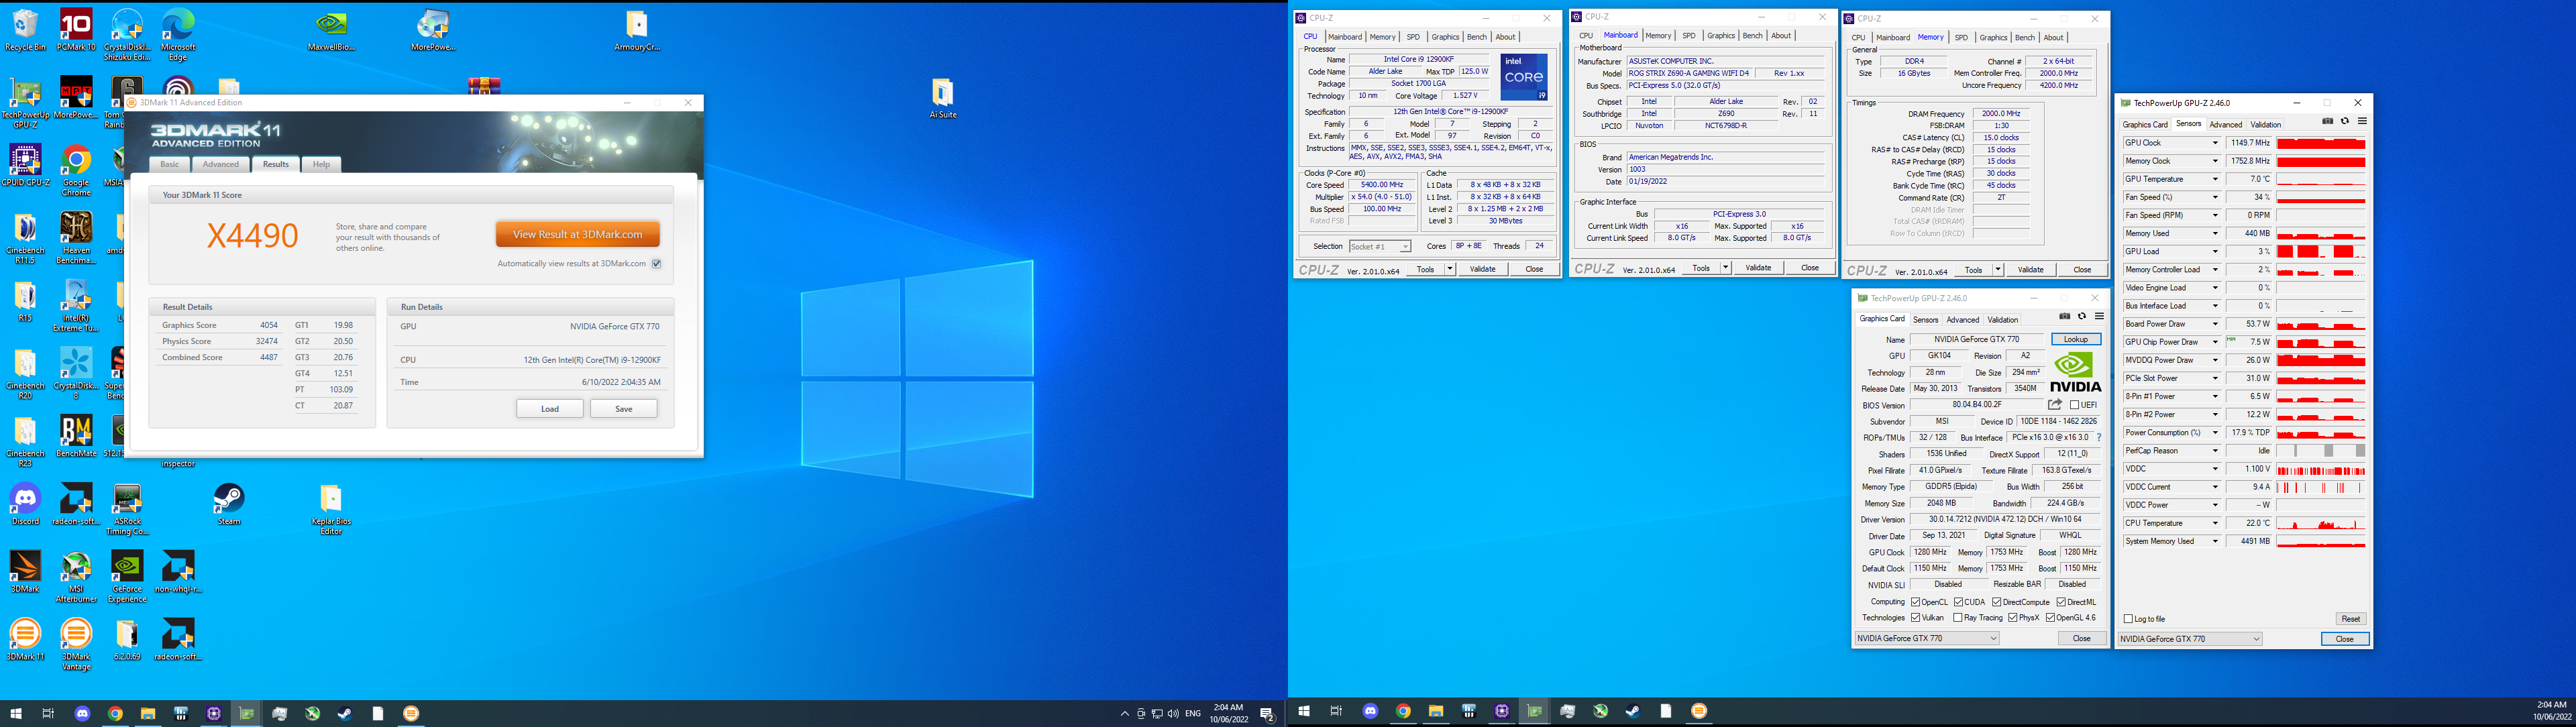The width and height of the screenshot is (2576, 727).
Task: Toggle Automatically view results at 3DMark.com checkbox
Action: click(x=657, y=264)
